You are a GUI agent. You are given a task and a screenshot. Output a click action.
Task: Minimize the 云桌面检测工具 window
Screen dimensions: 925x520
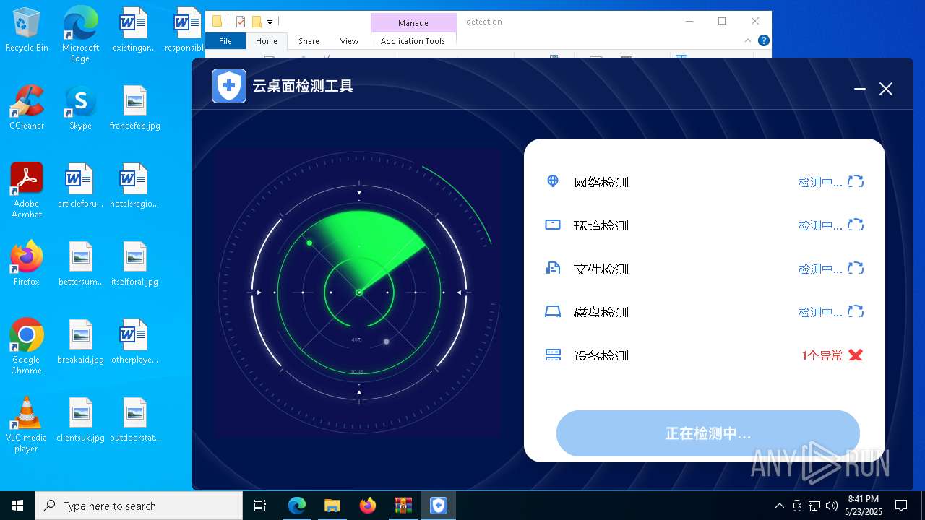[x=860, y=89]
